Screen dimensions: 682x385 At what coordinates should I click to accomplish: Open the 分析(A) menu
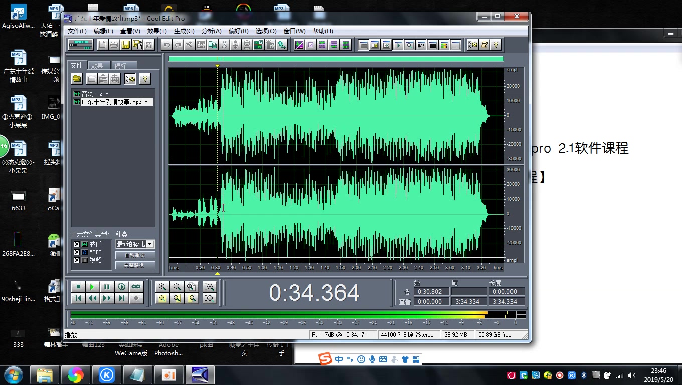[x=211, y=31]
